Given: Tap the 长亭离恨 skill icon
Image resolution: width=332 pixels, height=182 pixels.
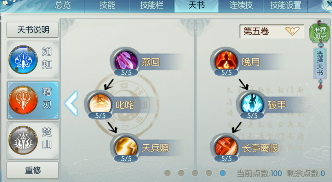Looking at the screenshot, I should coord(226,147).
